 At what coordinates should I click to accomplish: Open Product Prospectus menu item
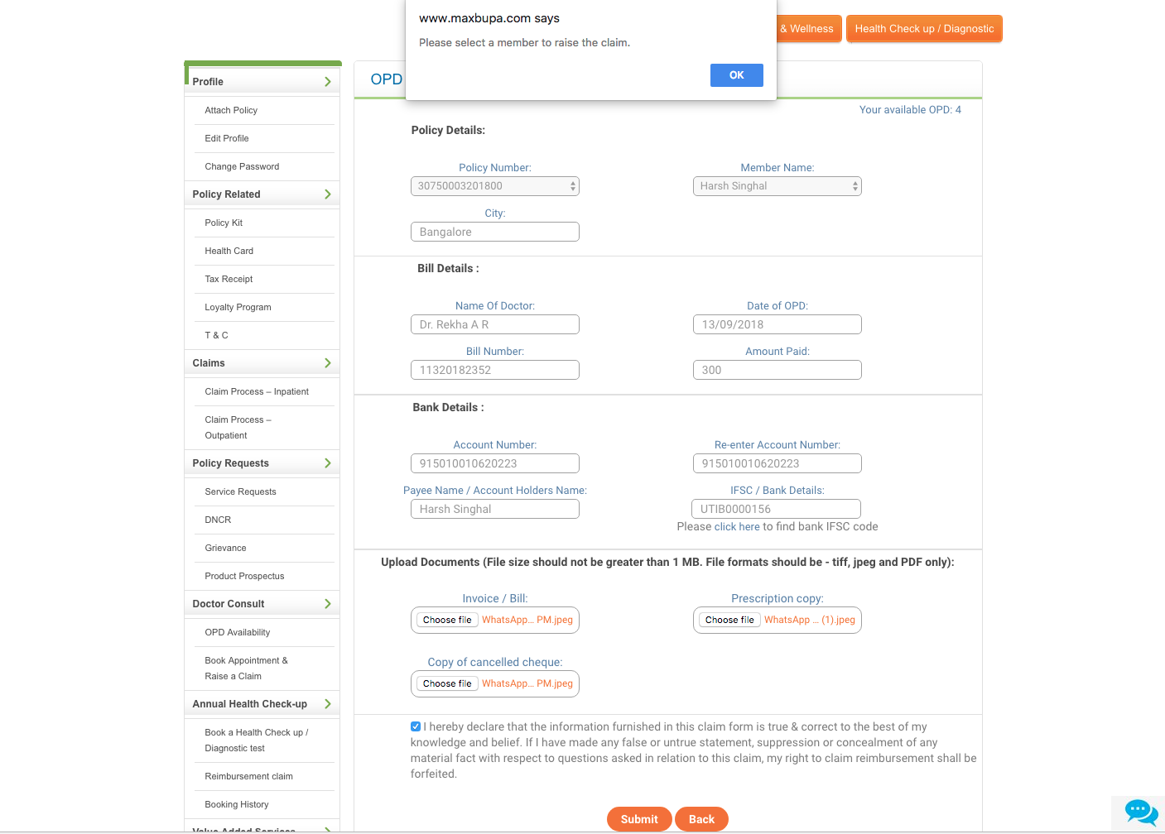244,576
